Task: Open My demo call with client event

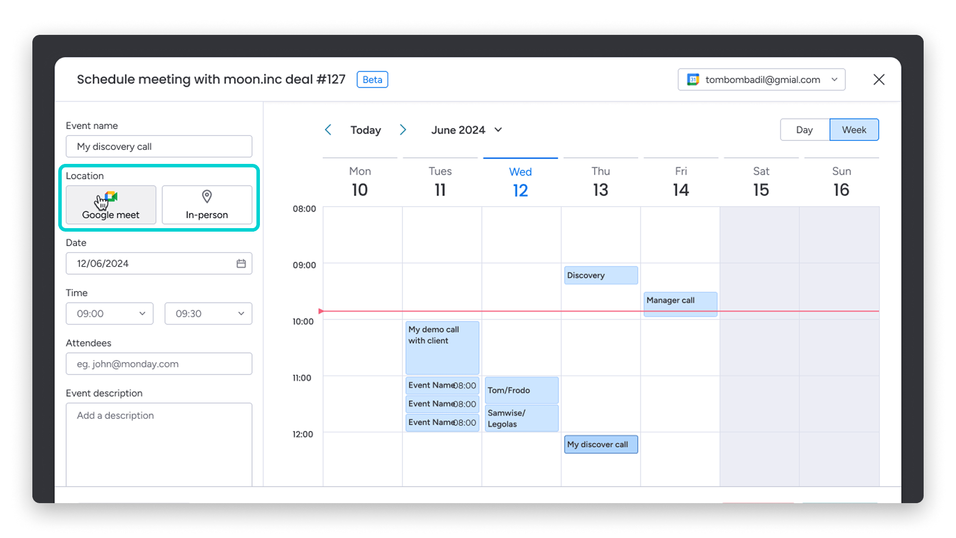Action: point(442,348)
